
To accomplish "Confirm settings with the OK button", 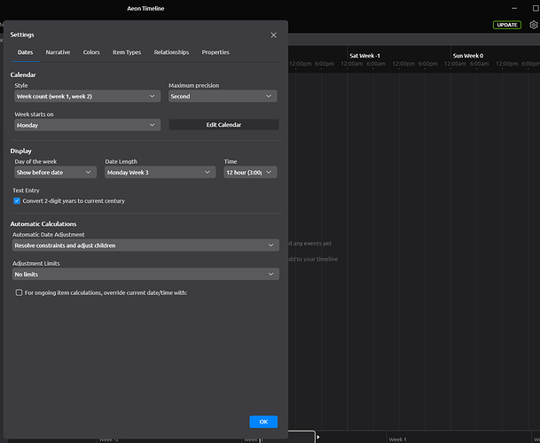I will tap(263, 422).
